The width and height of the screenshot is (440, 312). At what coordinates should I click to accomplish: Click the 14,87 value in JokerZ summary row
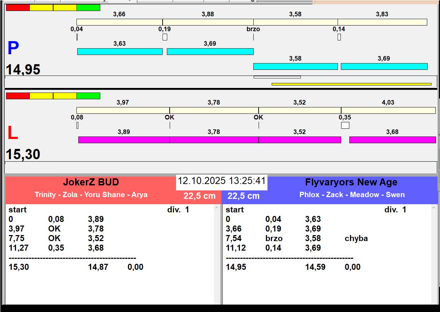click(x=98, y=267)
